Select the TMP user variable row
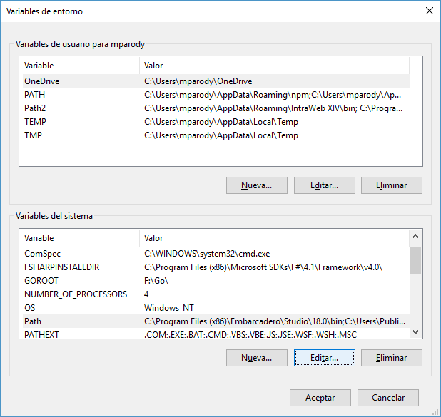This screenshot has height=417, width=441. coord(216,135)
